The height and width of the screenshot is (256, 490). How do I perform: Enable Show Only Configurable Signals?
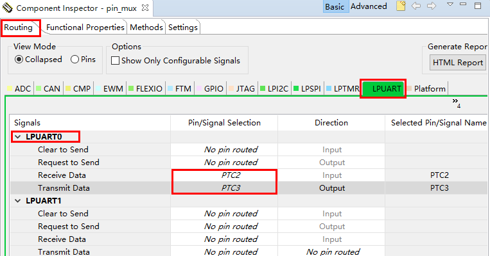116,61
